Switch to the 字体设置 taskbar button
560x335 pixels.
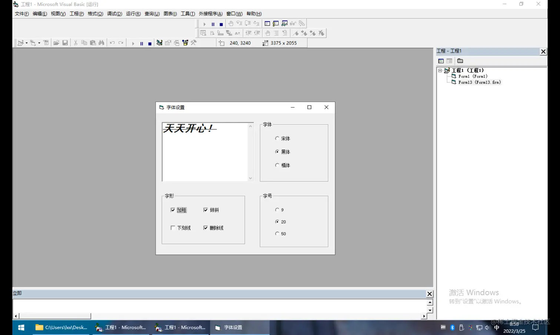(240, 327)
